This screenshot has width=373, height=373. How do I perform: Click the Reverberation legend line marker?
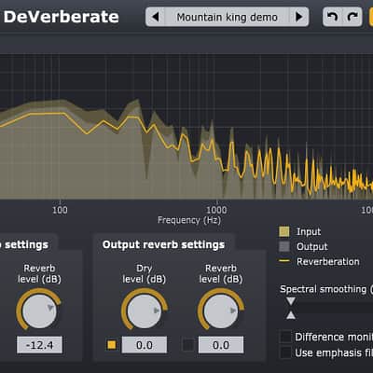pyautogui.click(x=284, y=261)
